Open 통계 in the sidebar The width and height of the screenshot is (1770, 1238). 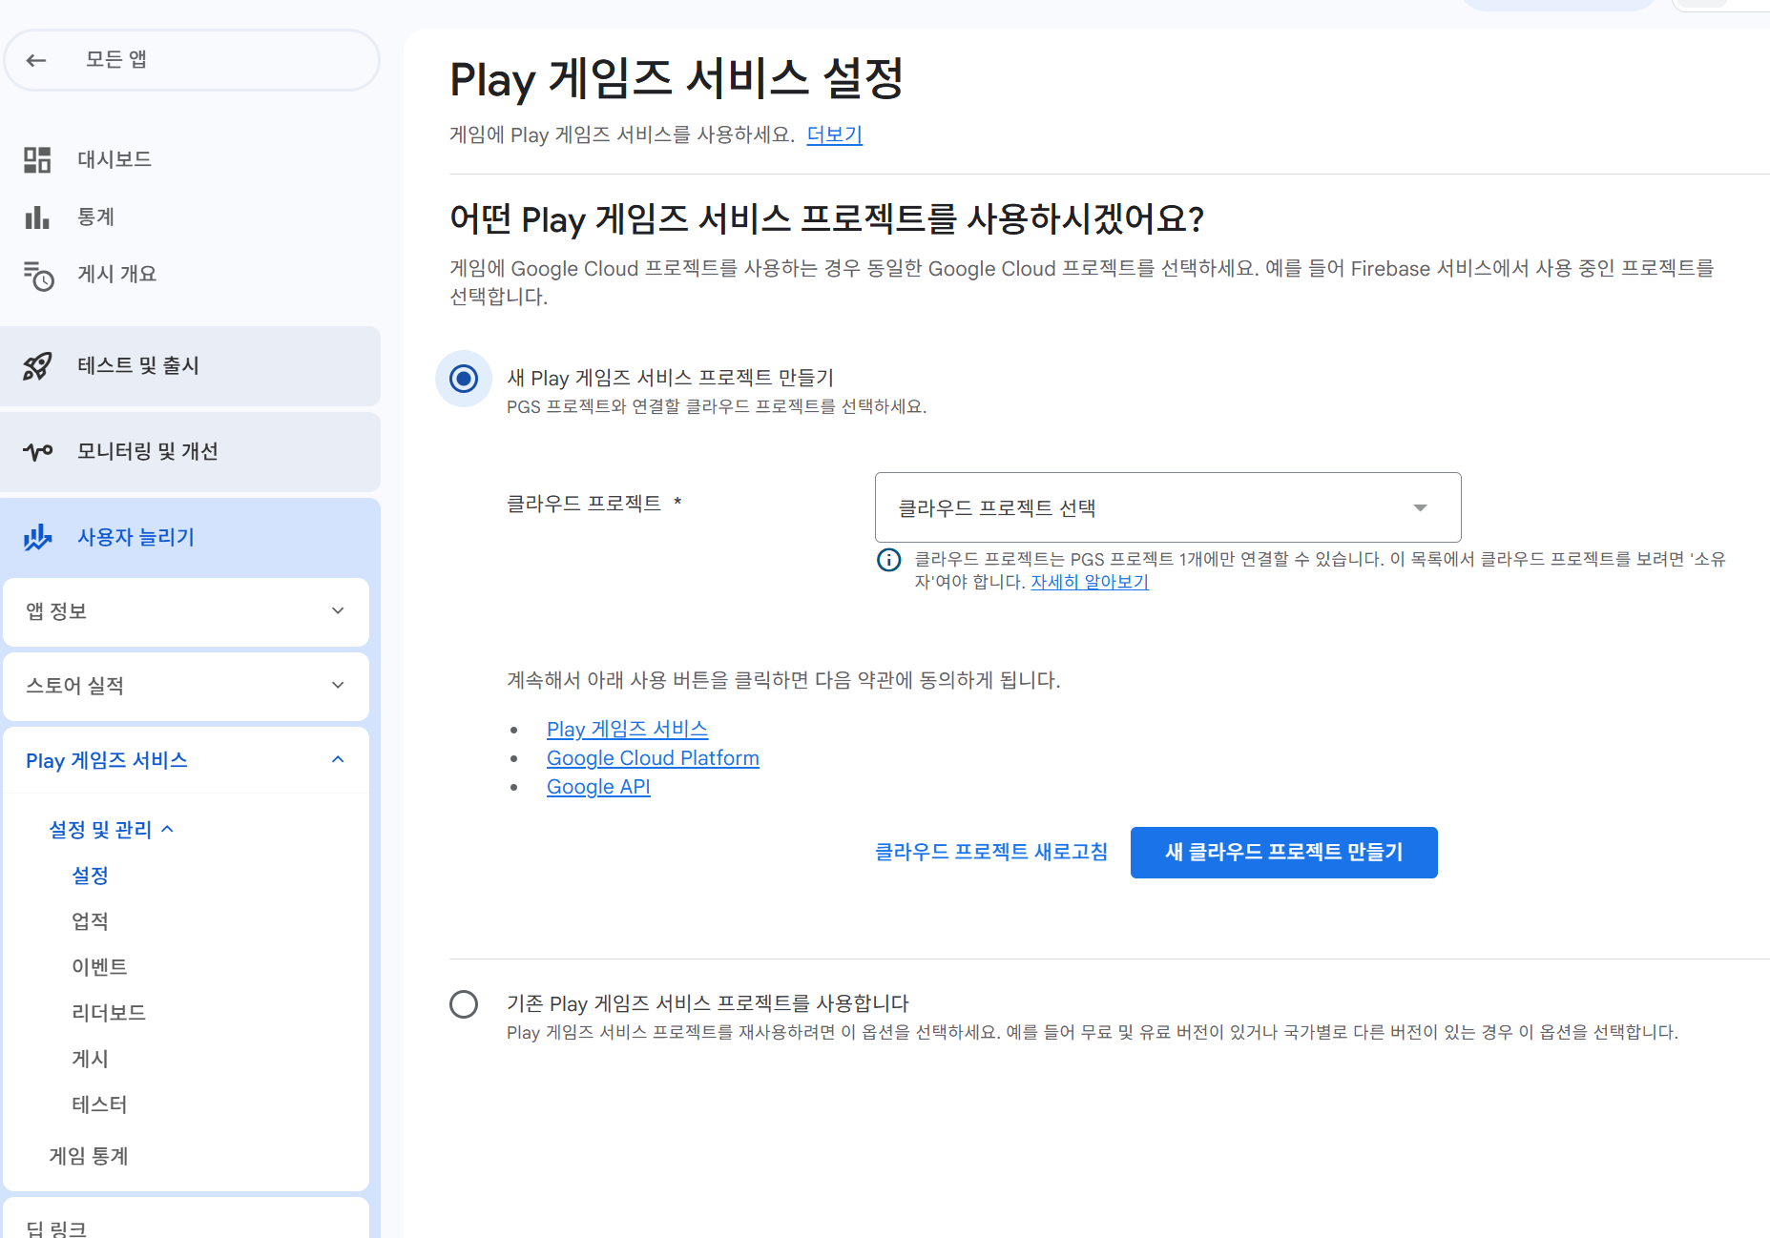[x=95, y=217]
